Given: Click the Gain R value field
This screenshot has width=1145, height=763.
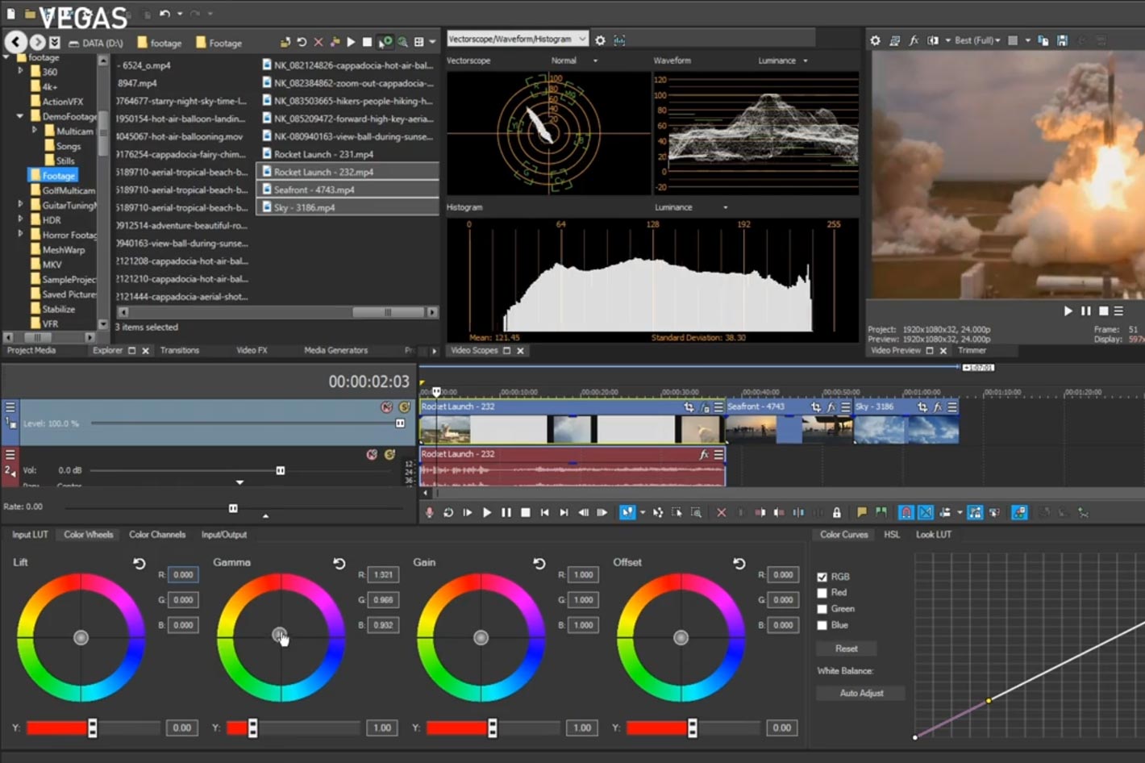Looking at the screenshot, I should coord(583,575).
